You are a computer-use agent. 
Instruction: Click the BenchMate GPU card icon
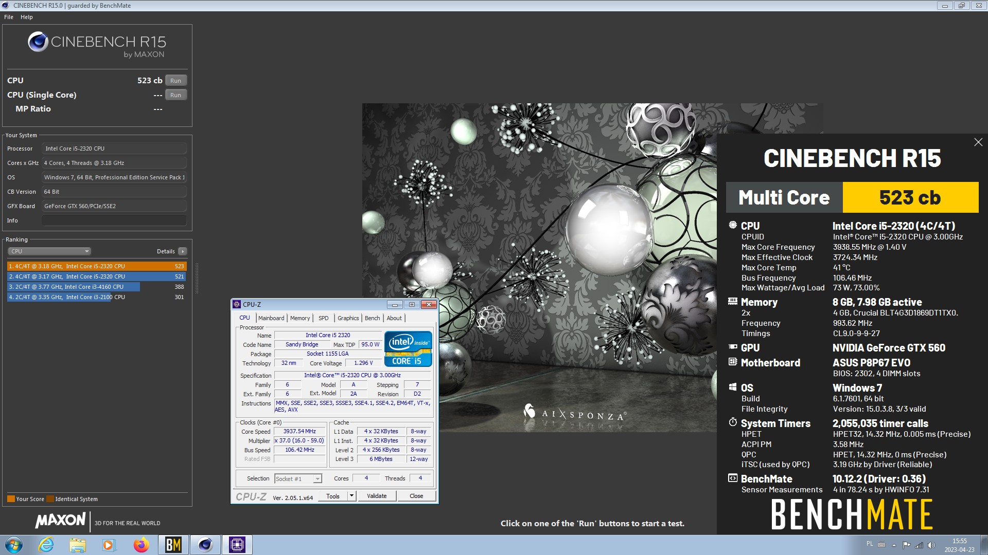[733, 347]
